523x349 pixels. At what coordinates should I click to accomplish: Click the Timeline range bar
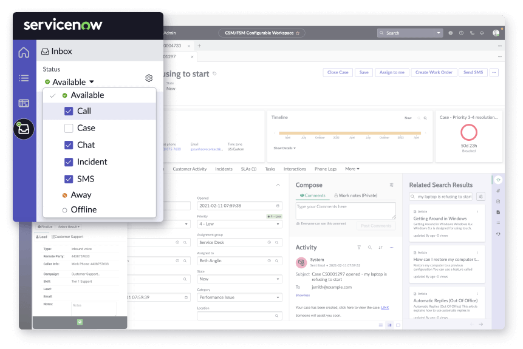point(350,133)
